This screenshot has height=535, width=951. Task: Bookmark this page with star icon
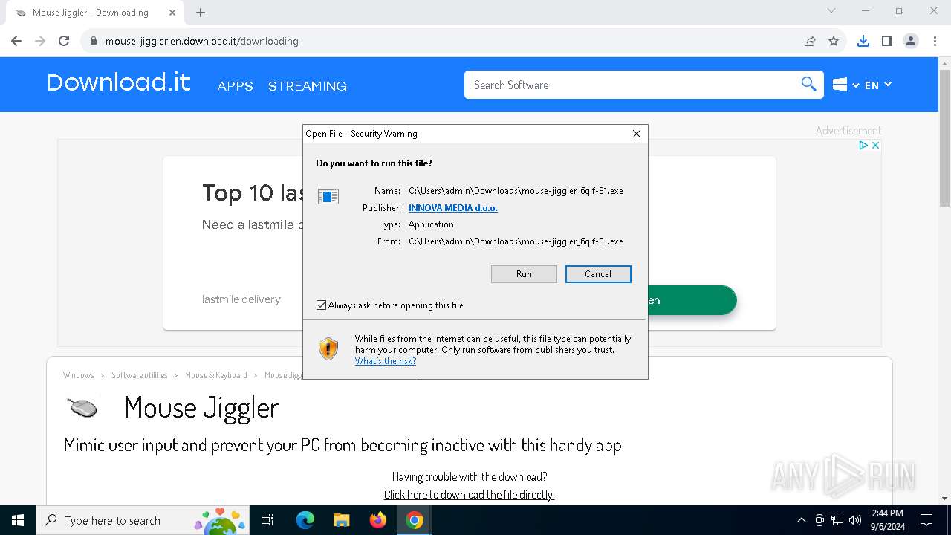pos(834,41)
